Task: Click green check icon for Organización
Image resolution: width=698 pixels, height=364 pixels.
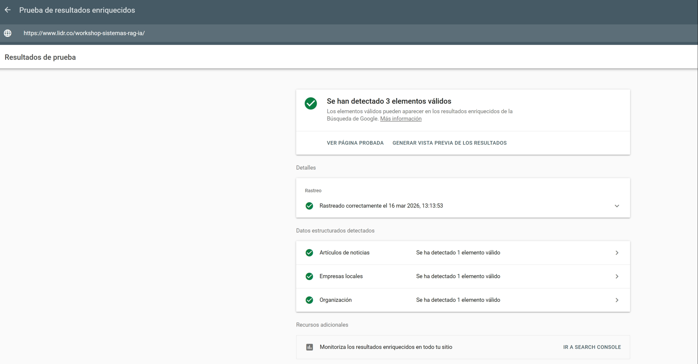Action: tap(309, 300)
